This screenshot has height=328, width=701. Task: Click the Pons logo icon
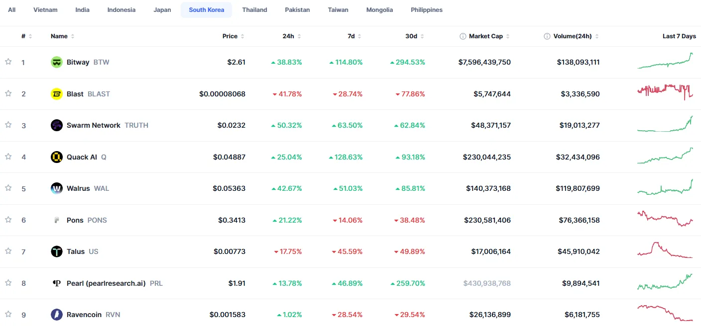pos(57,220)
